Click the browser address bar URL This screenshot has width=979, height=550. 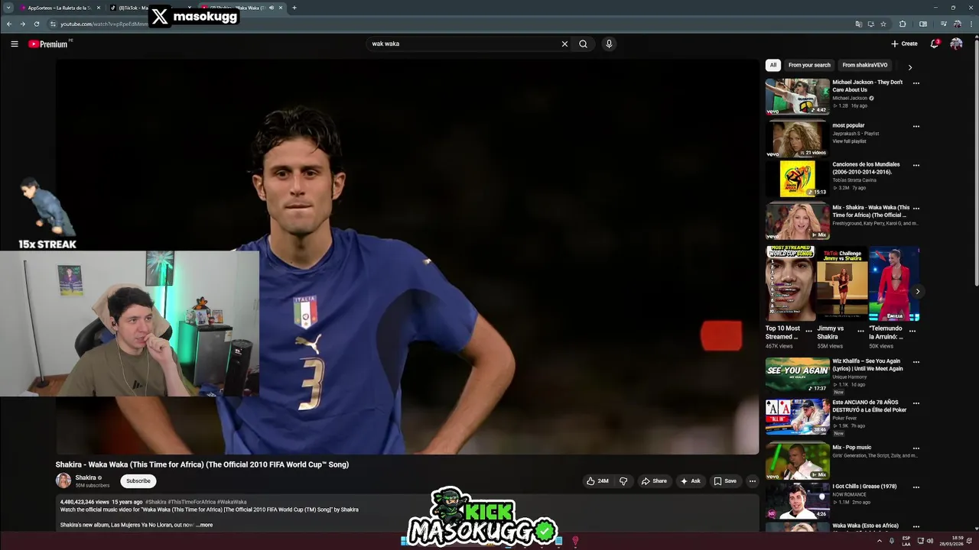point(104,24)
